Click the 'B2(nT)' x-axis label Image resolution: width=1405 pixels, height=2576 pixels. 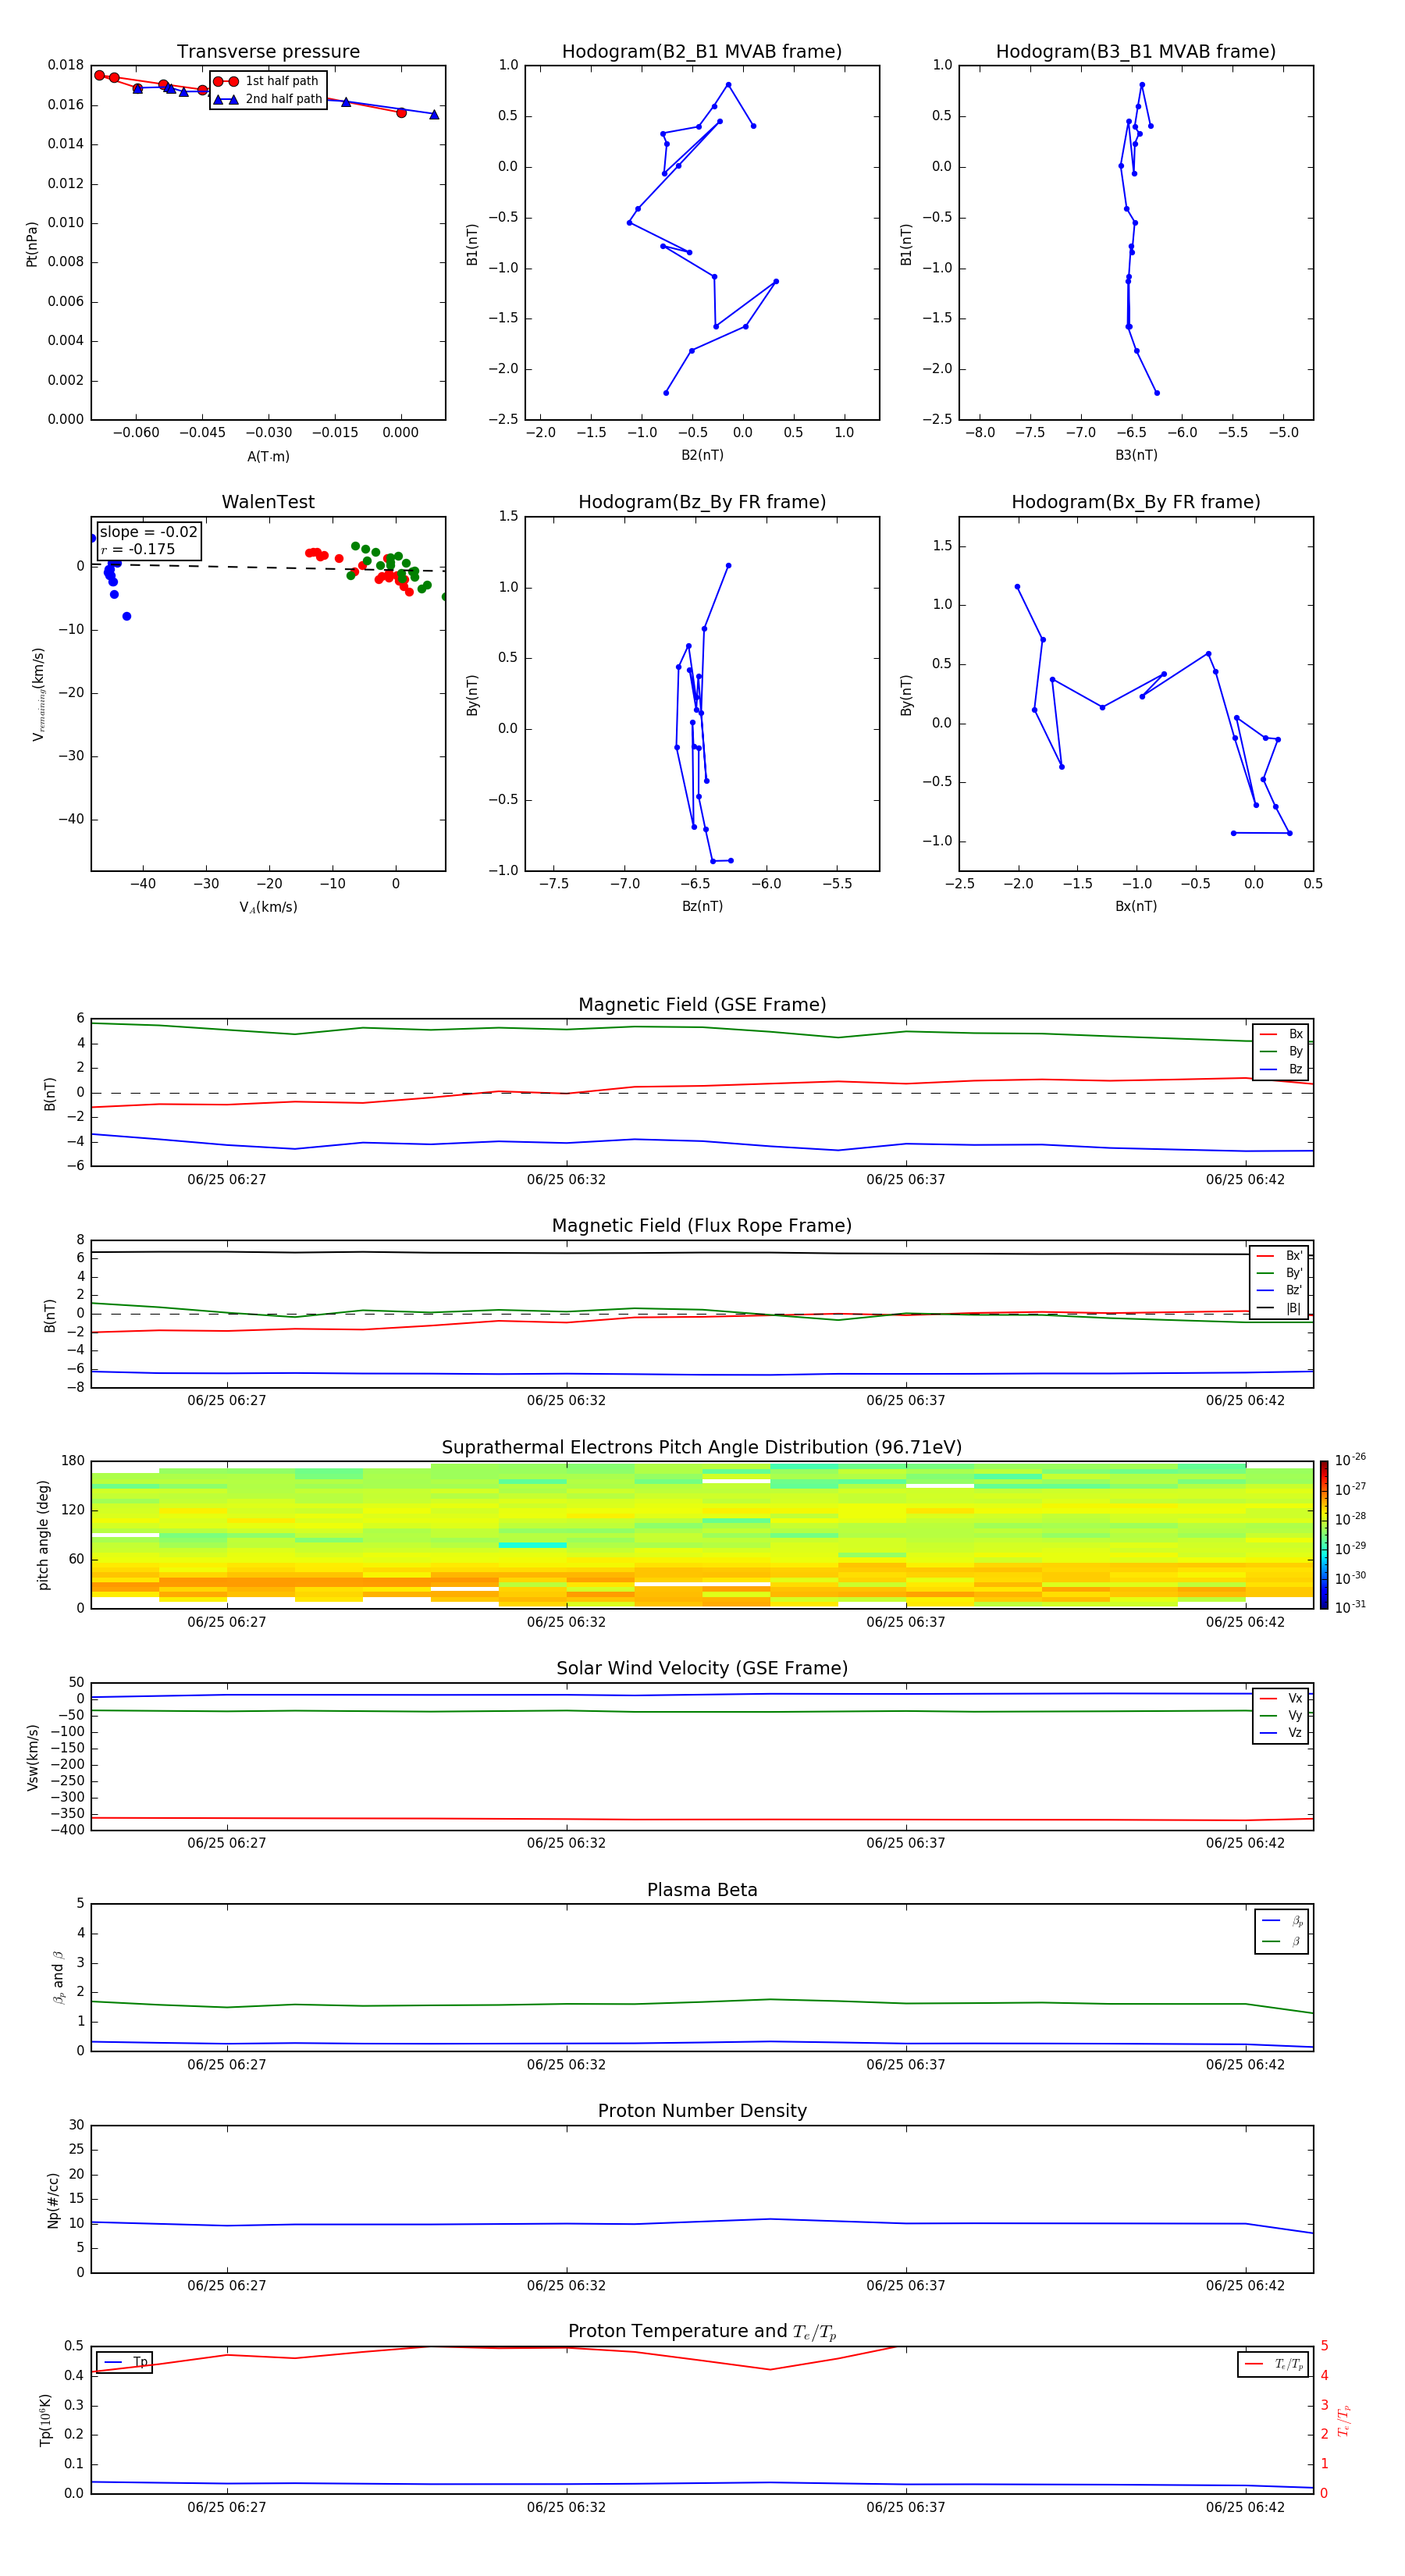pos(702,455)
